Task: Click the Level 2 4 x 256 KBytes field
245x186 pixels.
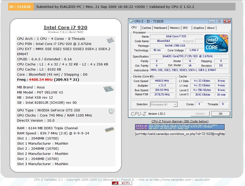Action: 202,90
